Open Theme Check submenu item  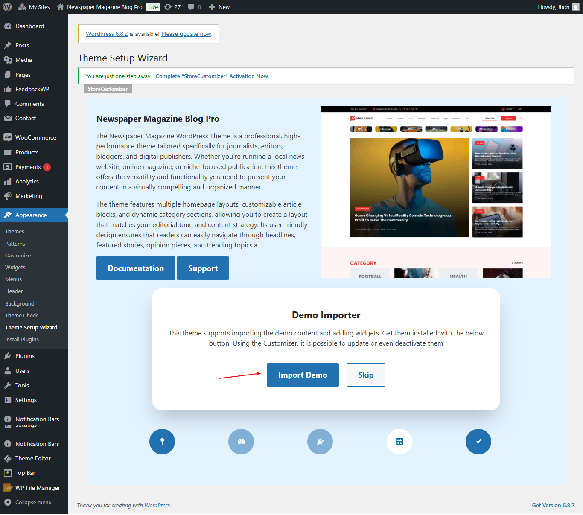pos(22,315)
